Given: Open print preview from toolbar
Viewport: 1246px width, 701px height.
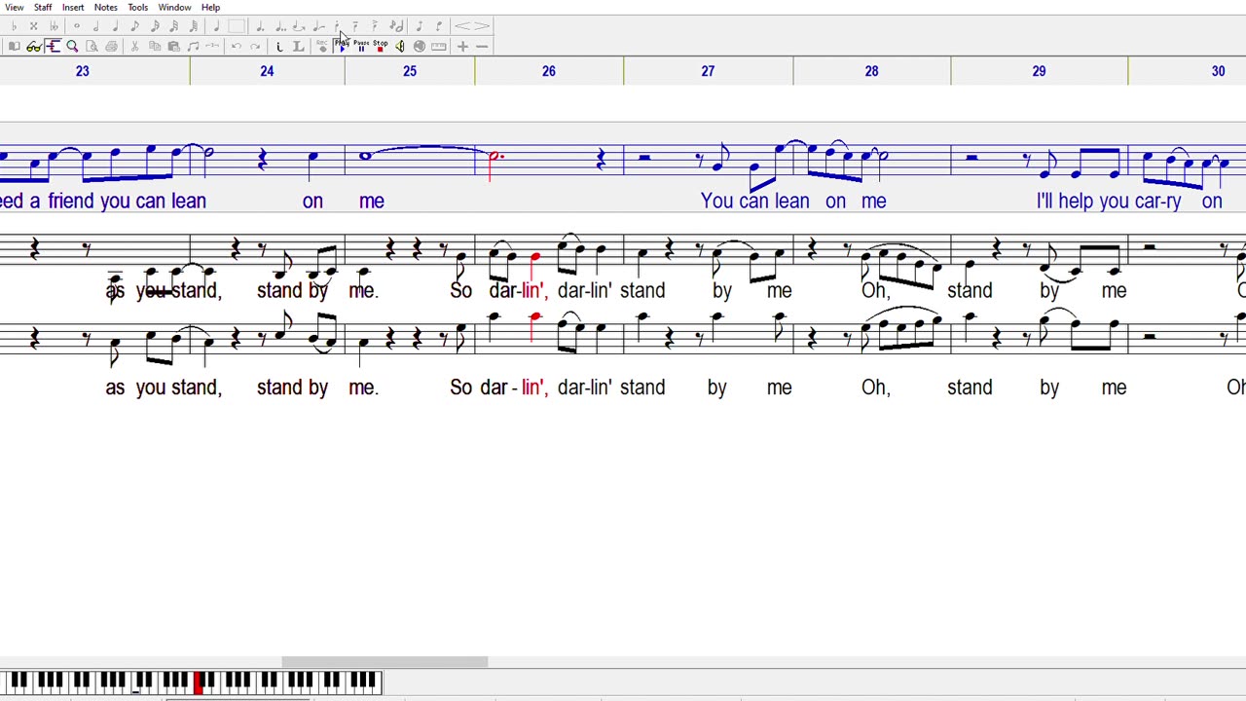Looking at the screenshot, I should 92,46.
